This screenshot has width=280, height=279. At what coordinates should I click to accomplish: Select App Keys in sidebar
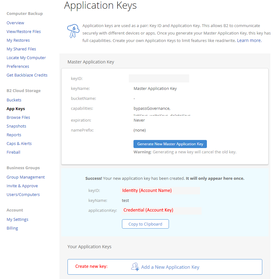coord(16,109)
